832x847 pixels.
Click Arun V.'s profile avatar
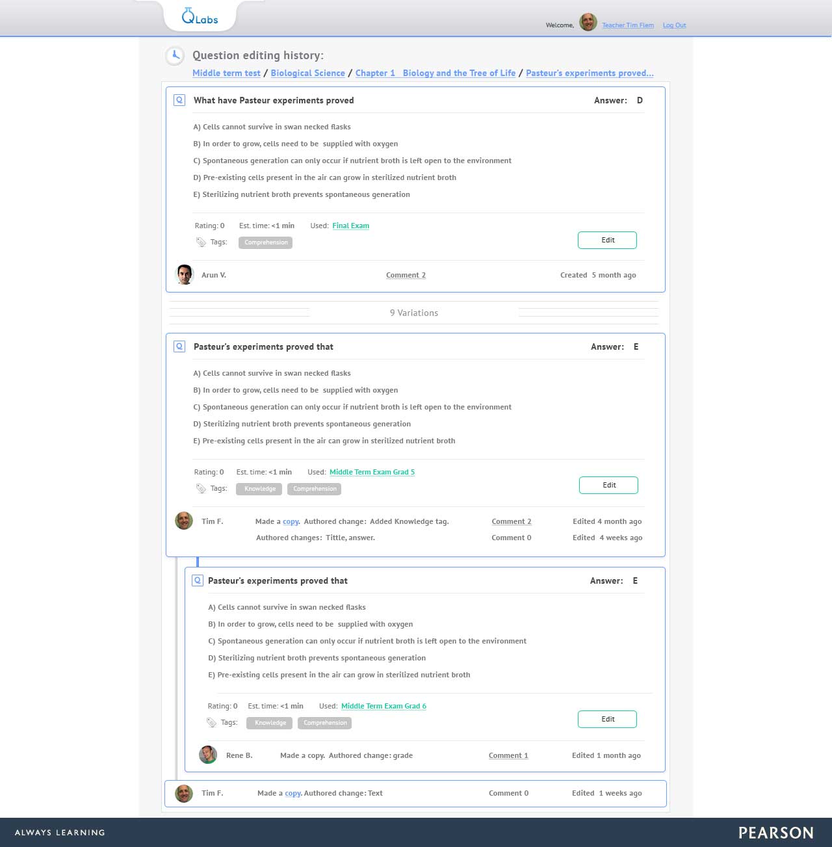click(185, 274)
